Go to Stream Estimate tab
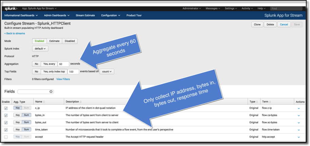The height and width of the screenshot is (146, 310). (85, 16)
